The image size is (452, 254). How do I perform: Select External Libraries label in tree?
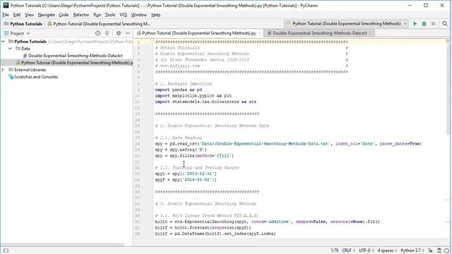pos(30,70)
